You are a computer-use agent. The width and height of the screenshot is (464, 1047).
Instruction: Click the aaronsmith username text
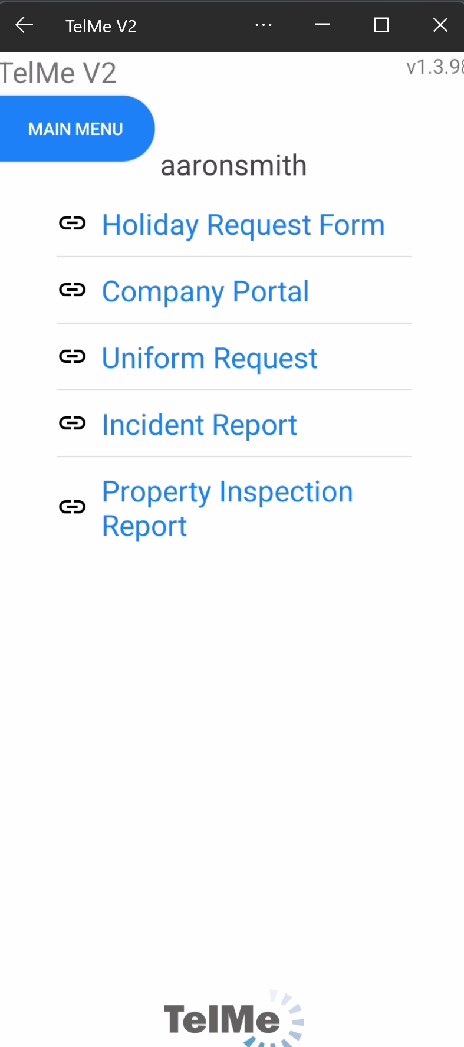click(x=233, y=166)
